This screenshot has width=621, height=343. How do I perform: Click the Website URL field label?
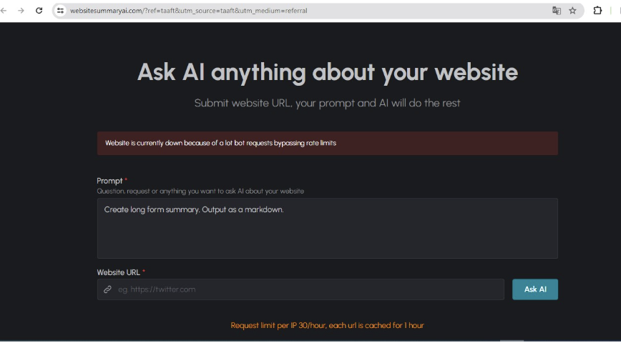(119, 272)
